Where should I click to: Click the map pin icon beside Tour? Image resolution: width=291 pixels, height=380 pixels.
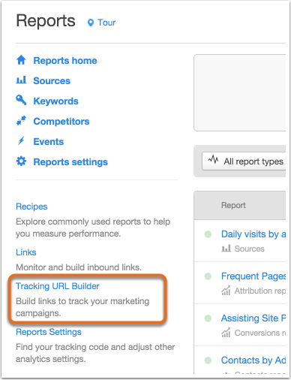91,23
